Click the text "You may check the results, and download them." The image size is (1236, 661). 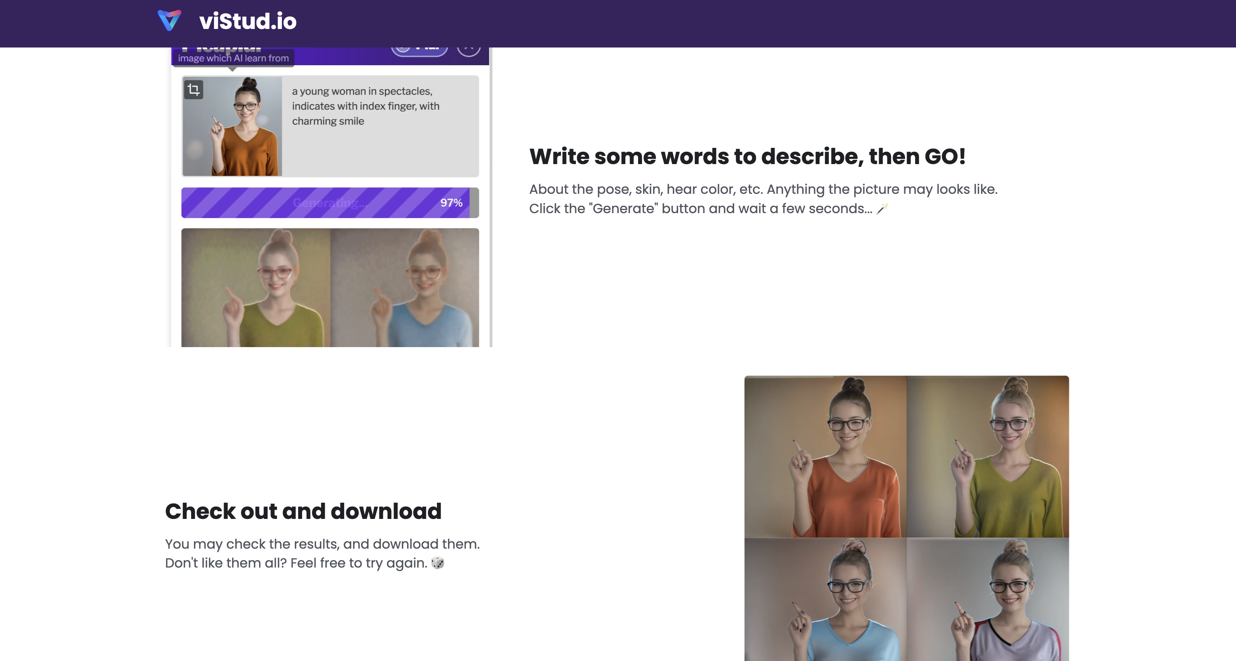(x=323, y=544)
